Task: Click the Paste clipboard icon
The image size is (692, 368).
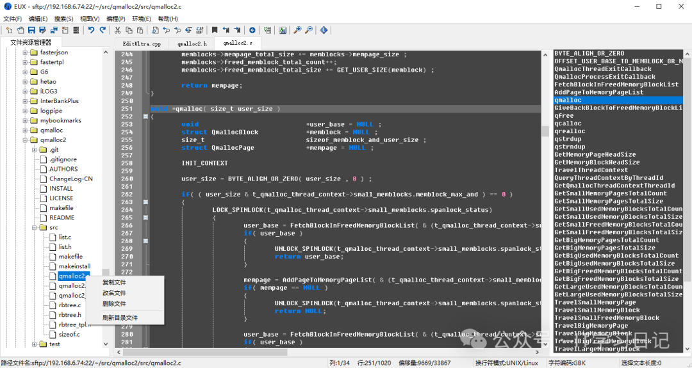Action: [x=140, y=30]
